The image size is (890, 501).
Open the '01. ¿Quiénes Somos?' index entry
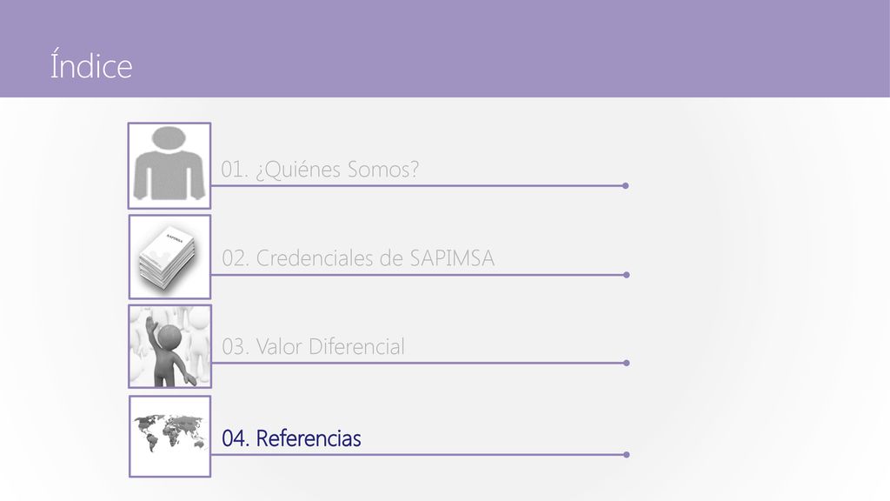tap(320, 170)
